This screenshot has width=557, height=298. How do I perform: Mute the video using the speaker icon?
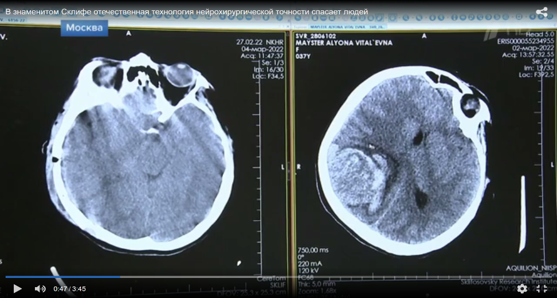pyautogui.click(x=40, y=289)
